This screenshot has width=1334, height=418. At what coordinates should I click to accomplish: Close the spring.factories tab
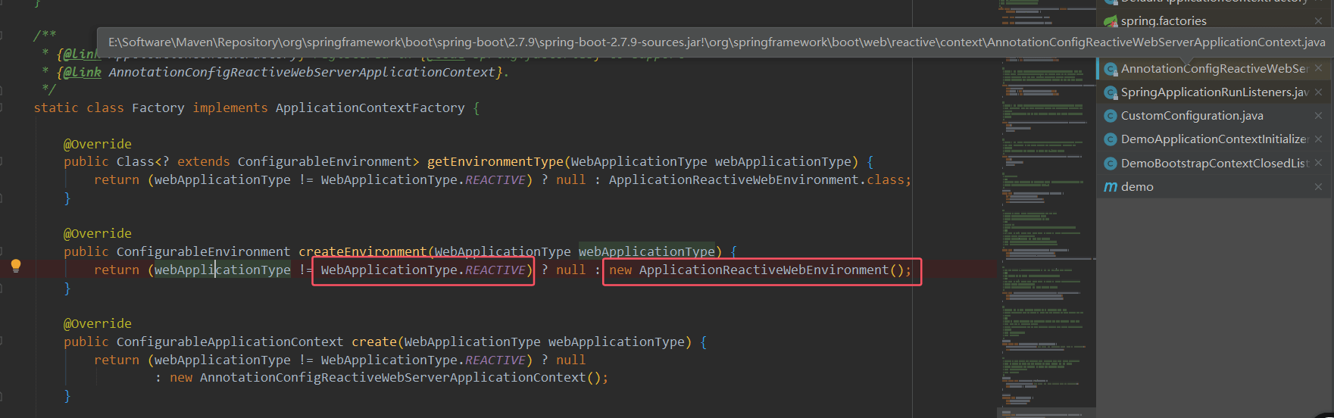pos(1318,21)
